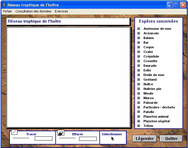Click the application icon in title bar

4,5
